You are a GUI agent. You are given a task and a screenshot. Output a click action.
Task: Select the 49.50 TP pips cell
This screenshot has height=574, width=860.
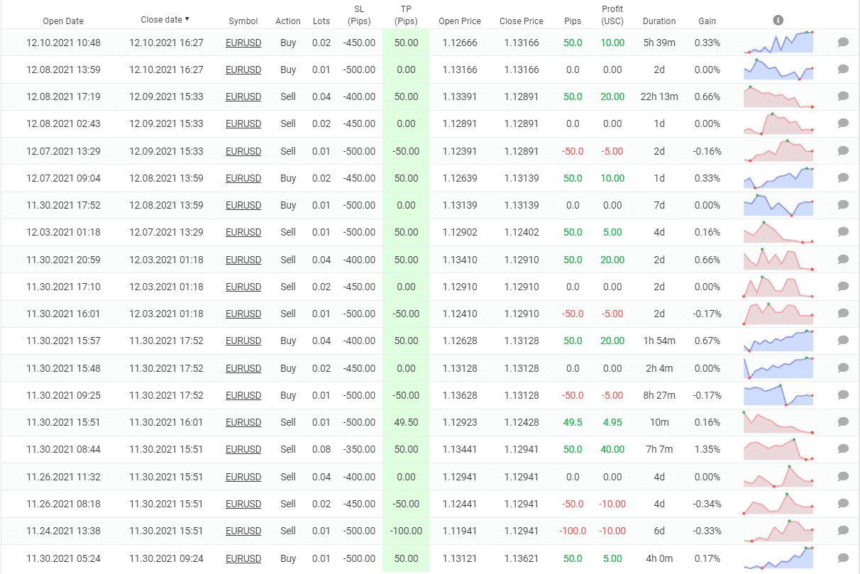coord(406,422)
